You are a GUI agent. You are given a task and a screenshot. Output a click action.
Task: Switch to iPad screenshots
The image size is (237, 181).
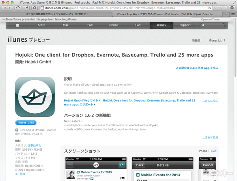tap(214, 151)
